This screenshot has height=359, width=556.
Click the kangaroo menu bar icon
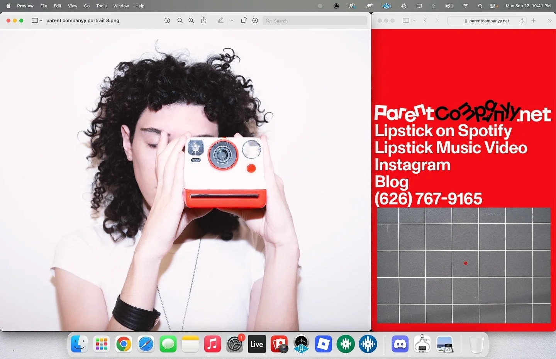[370, 6]
